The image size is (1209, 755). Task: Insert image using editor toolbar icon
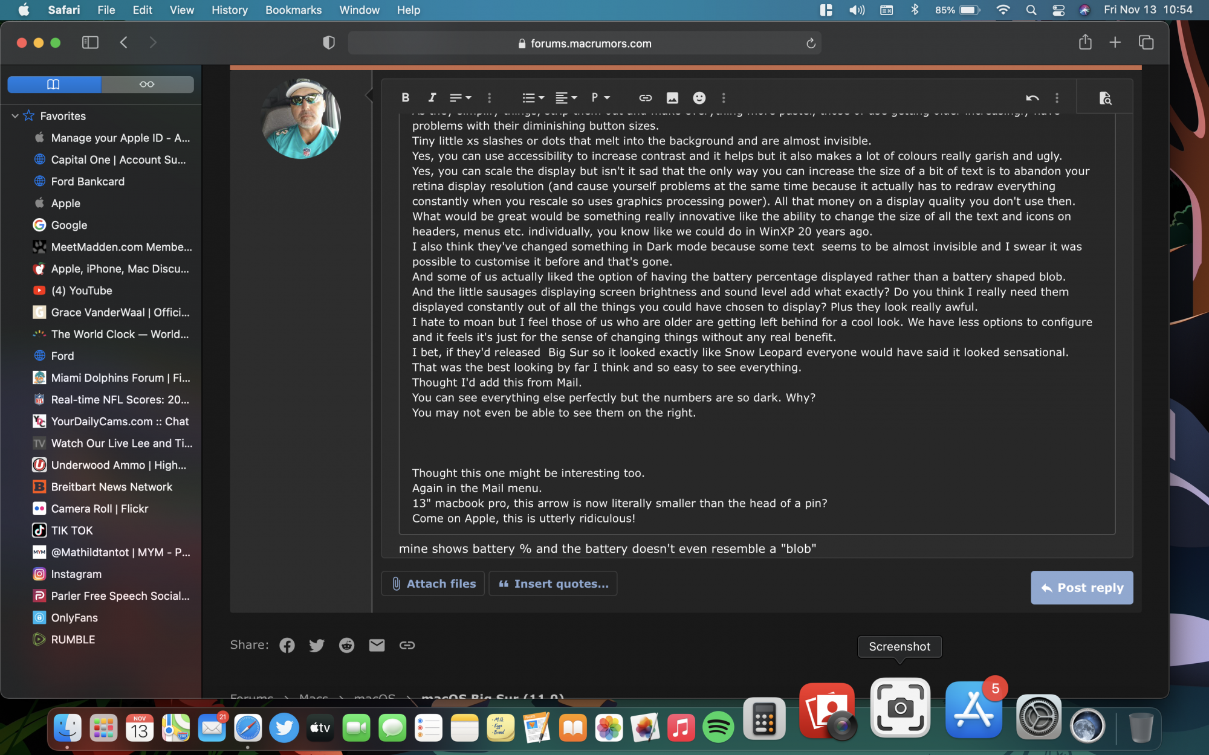(x=672, y=98)
